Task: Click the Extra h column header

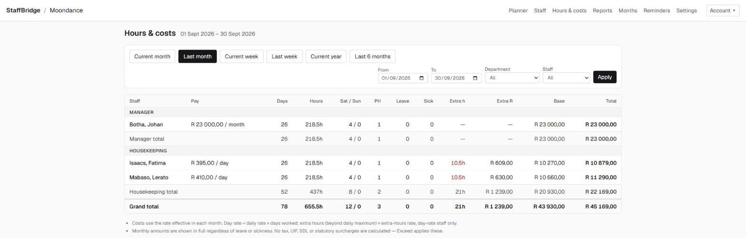Action: 457,101
